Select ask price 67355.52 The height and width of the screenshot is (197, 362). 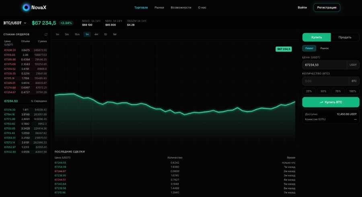click(10, 69)
